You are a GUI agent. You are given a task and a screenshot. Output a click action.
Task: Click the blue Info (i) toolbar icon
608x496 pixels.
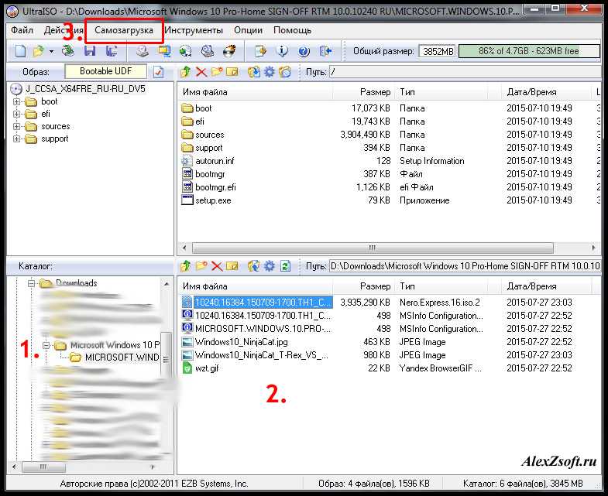tap(282, 51)
